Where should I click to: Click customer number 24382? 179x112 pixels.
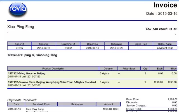(68, 48)
